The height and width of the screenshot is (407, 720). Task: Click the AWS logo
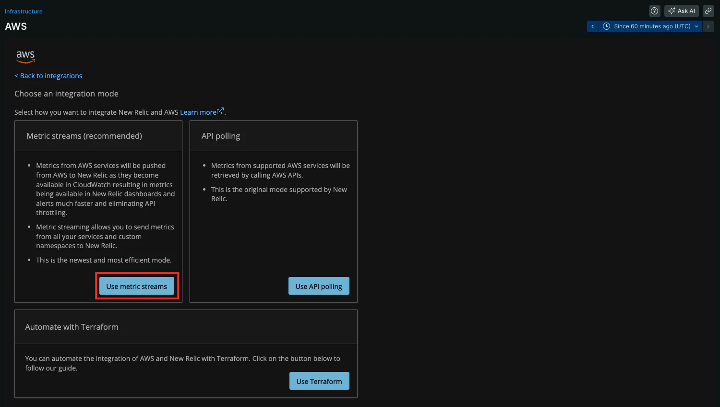pyautogui.click(x=25, y=57)
